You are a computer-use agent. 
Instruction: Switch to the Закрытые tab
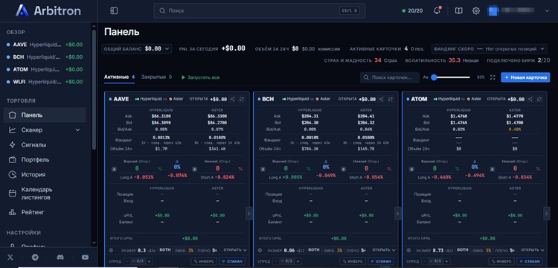pyautogui.click(x=156, y=77)
